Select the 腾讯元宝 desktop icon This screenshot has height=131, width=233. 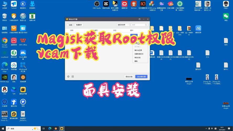14,54
